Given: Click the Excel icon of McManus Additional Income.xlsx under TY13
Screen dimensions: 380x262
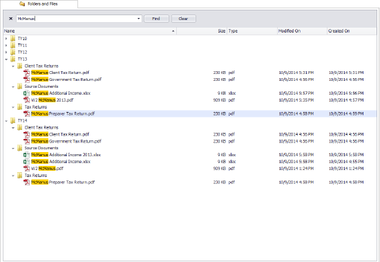Looking at the screenshot, I should pos(26,93).
